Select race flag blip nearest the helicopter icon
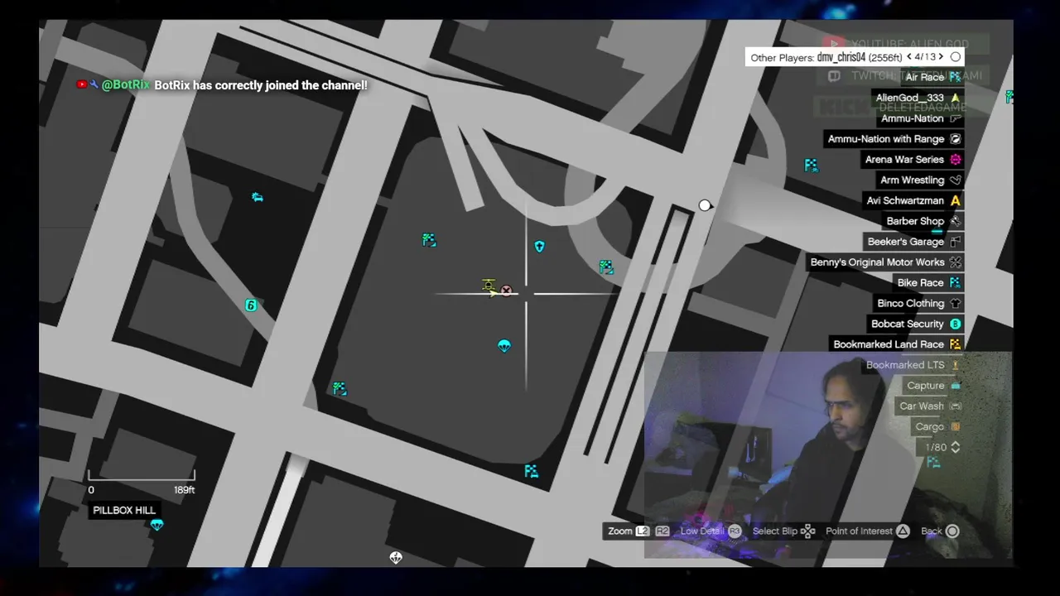Image resolution: width=1060 pixels, height=596 pixels. 428,240
